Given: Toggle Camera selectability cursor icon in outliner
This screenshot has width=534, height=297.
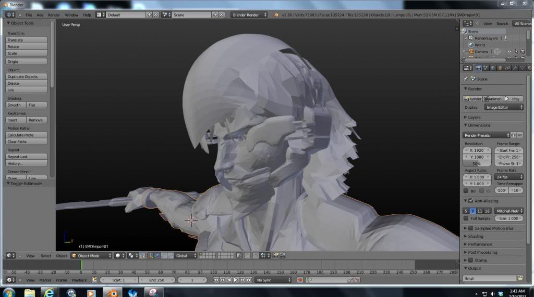Looking at the screenshot, I should [x=516, y=51].
